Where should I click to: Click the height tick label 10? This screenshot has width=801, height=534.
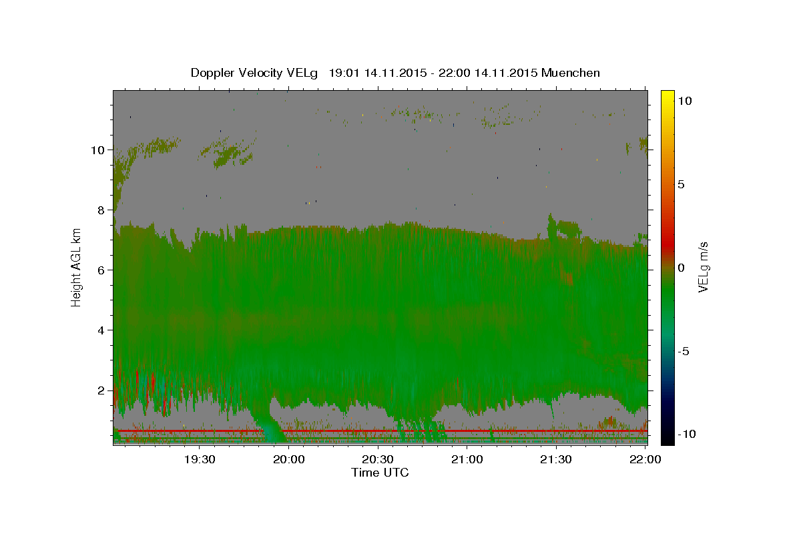[99, 150]
